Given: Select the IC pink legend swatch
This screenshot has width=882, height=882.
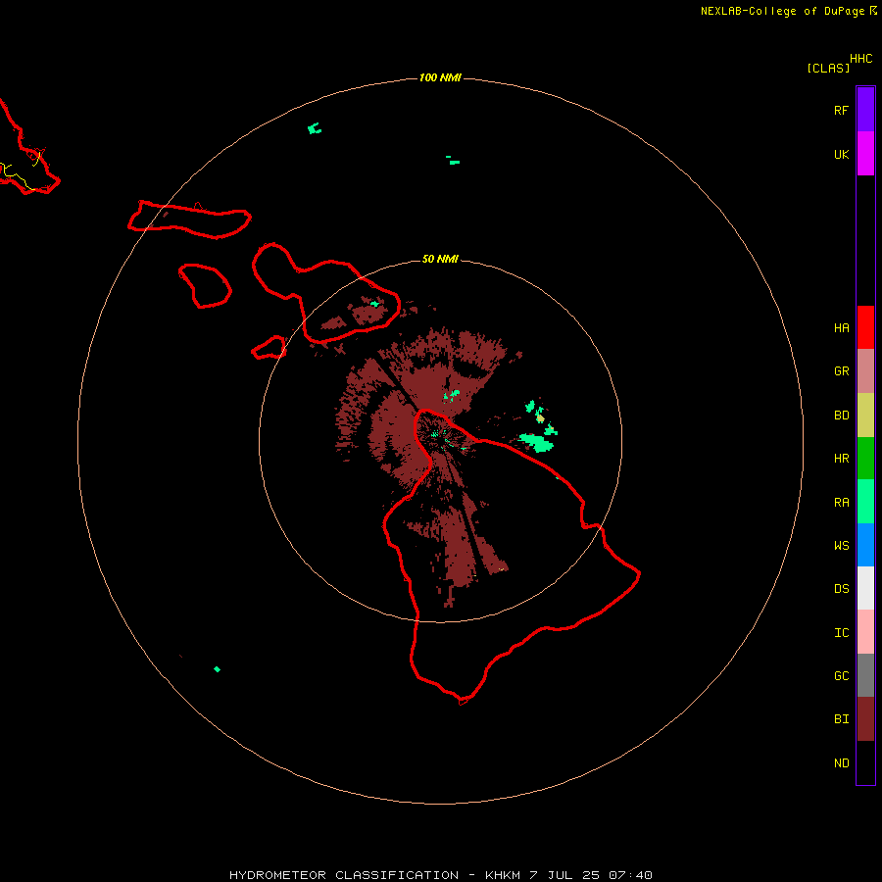Looking at the screenshot, I should pyautogui.click(x=865, y=632).
